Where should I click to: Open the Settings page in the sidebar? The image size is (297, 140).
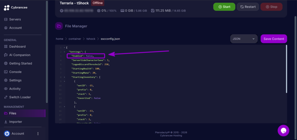(15, 80)
